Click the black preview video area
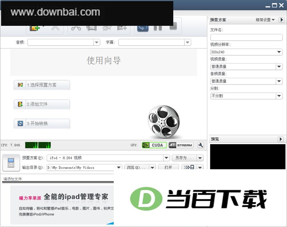 click(248, 157)
